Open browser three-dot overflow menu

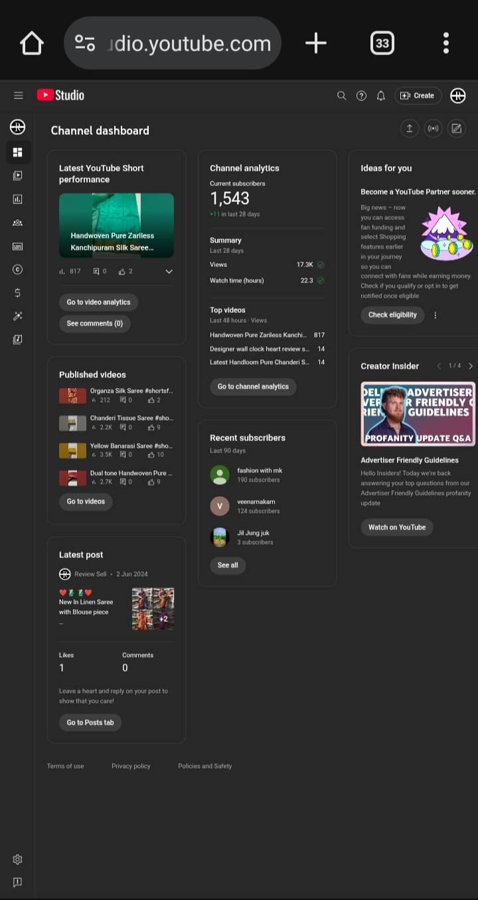[446, 43]
